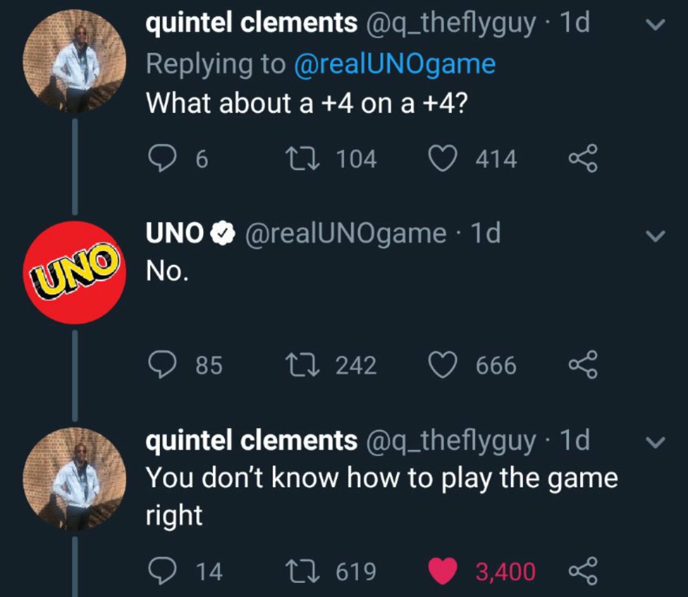This screenshot has height=597, width=688.
Task: Like the tweet with 414 likes
Action: click(442, 159)
